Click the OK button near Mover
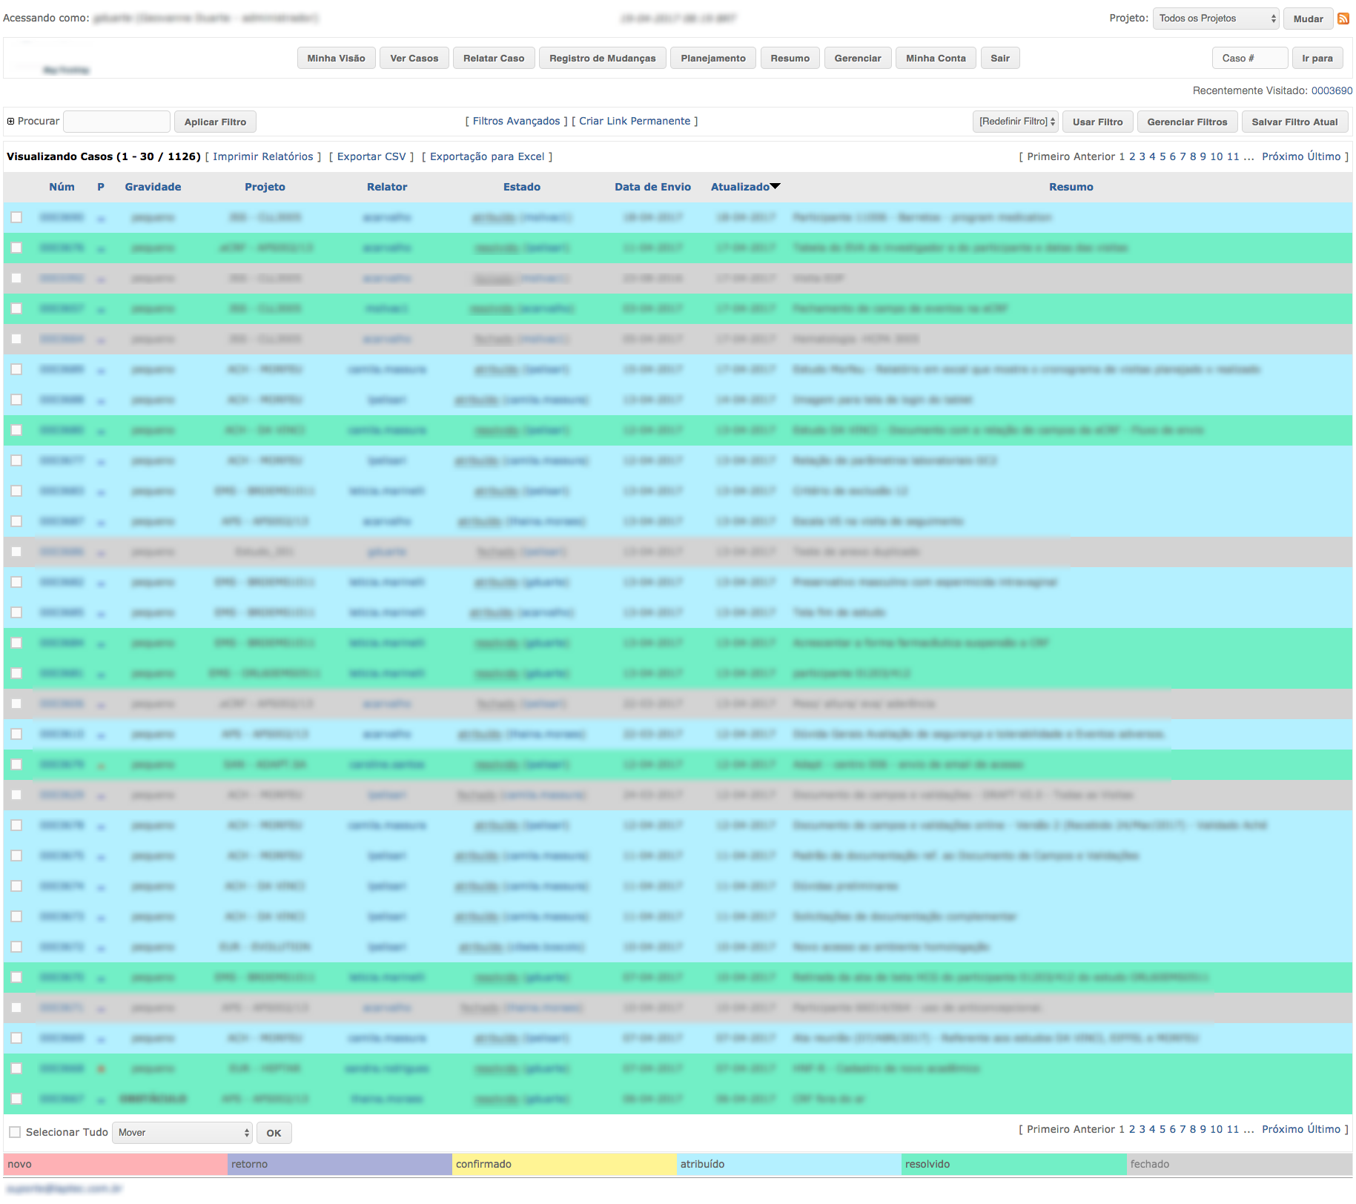This screenshot has width=1356, height=1204. pyautogui.click(x=274, y=1133)
